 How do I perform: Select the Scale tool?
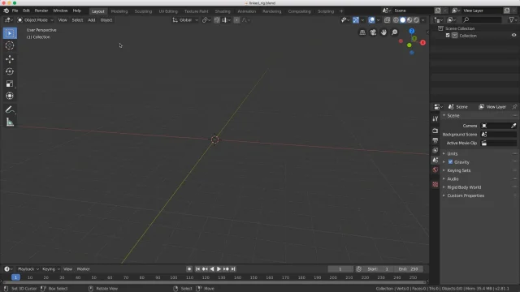pyautogui.click(x=10, y=84)
